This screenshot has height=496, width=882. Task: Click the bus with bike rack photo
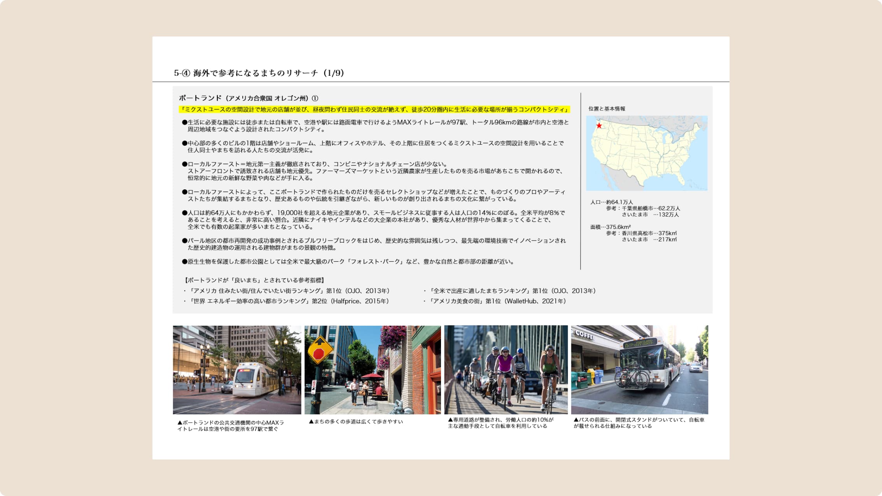[x=639, y=370]
